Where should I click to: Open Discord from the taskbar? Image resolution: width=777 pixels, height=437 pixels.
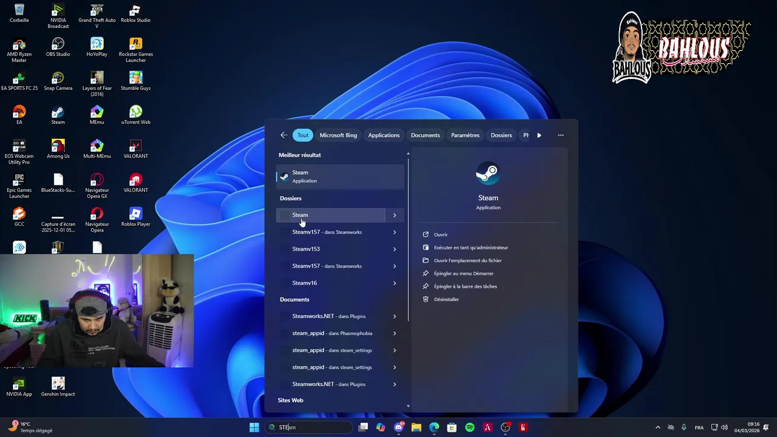tap(399, 427)
